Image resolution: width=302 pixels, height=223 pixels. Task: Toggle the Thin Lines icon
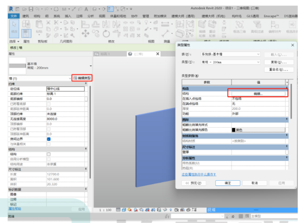110,9
